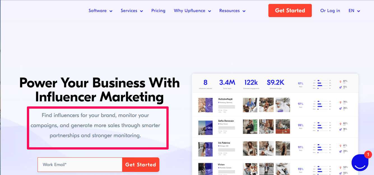Go to the Pricing page
The width and height of the screenshot is (374, 175).
[158, 11]
